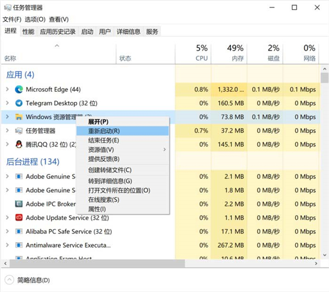Screen dimensions: 329x292
Task: Open the 启动 tab
Action: click(x=87, y=32)
